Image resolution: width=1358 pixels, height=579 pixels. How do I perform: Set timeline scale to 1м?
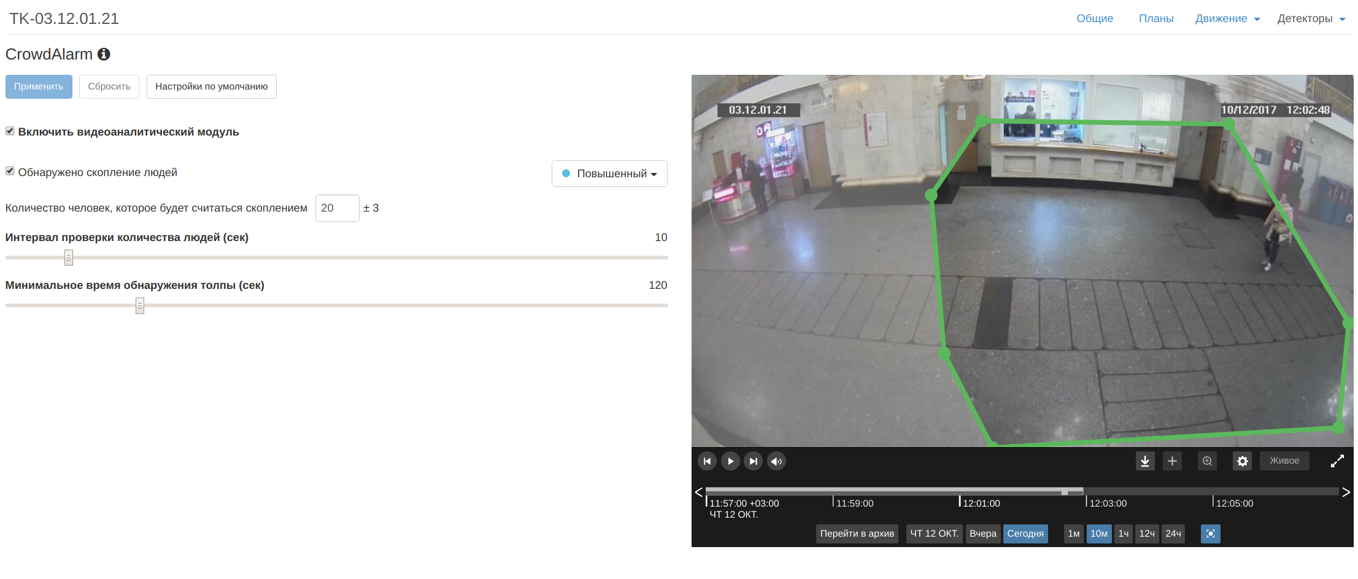[1074, 534]
